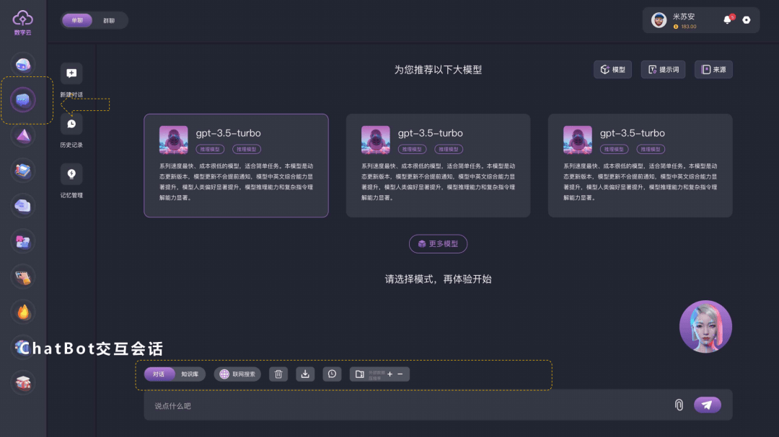Click the 请选择模式，再体验开始 text

tap(439, 279)
